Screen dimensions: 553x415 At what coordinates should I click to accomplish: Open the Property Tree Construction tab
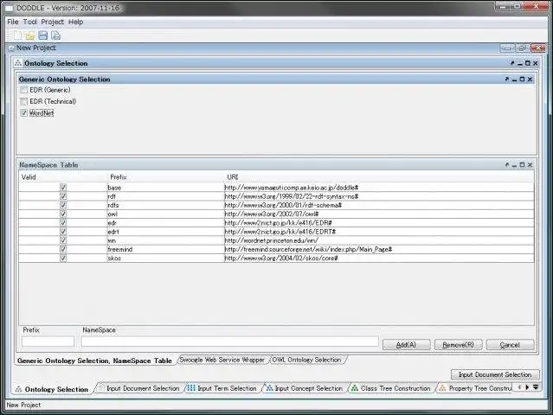[475, 388]
